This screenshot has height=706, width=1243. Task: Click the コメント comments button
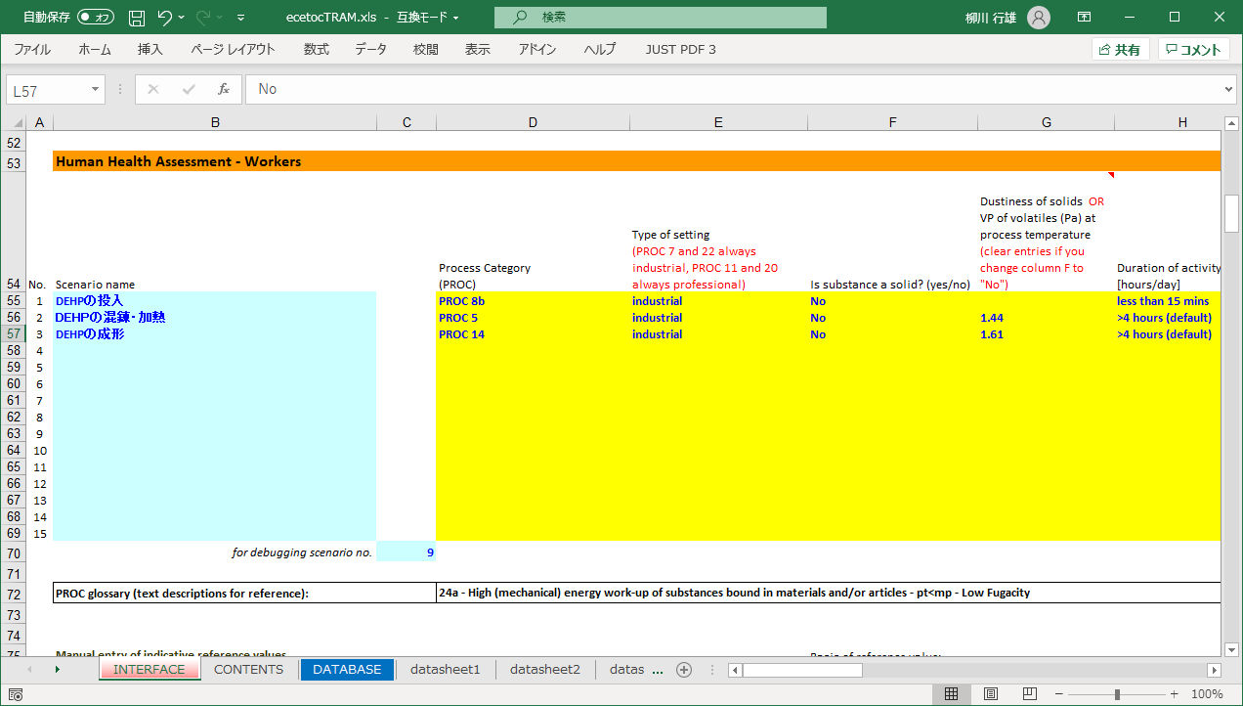(x=1193, y=50)
